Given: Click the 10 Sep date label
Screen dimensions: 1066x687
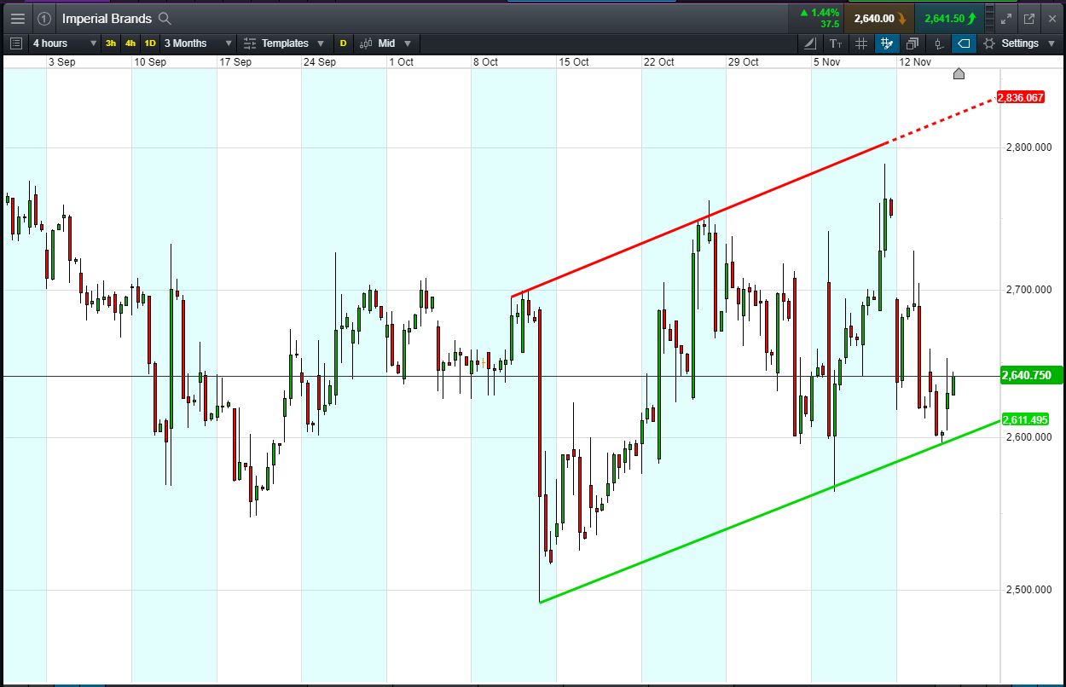Looking at the screenshot, I should pyautogui.click(x=150, y=61).
